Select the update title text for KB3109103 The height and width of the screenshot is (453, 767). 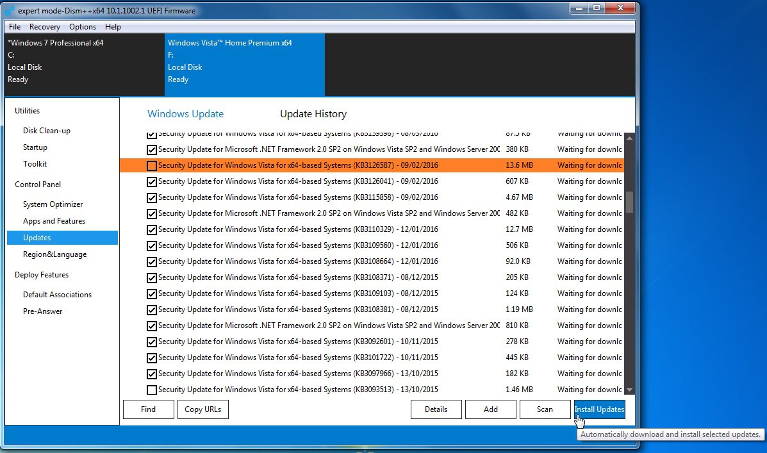(298, 293)
